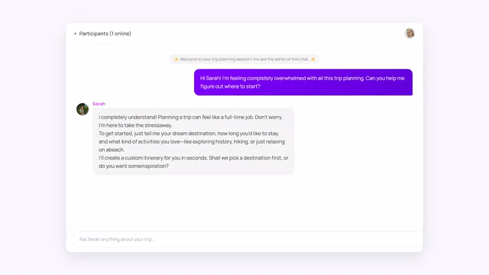Click the '(1 online)' count text
This screenshot has width=489, height=275.
[x=121, y=34]
